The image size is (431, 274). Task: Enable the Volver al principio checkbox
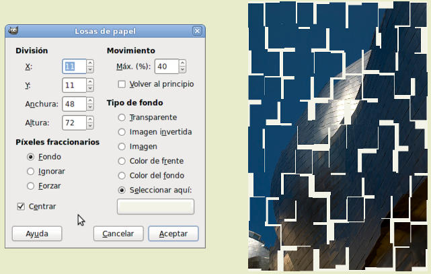pyautogui.click(x=122, y=84)
